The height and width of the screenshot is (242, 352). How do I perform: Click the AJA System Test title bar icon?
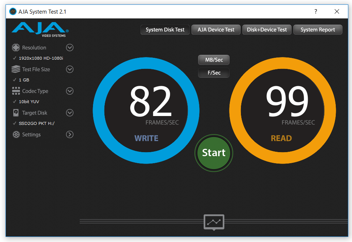click(13, 11)
